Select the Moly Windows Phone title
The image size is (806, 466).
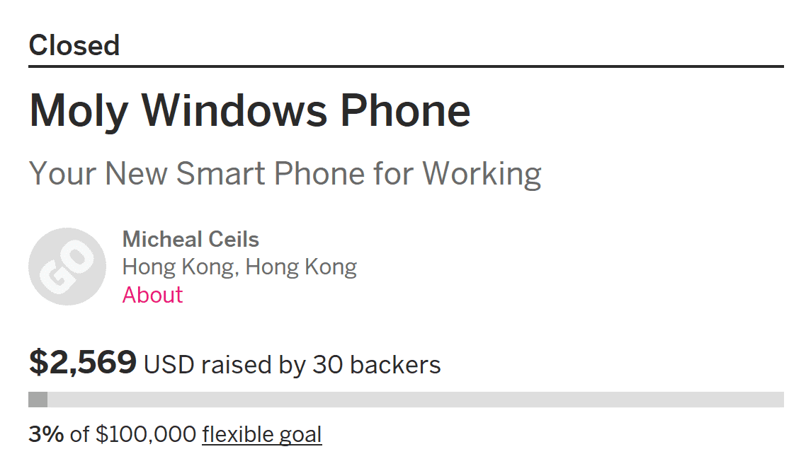pyautogui.click(x=249, y=110)
